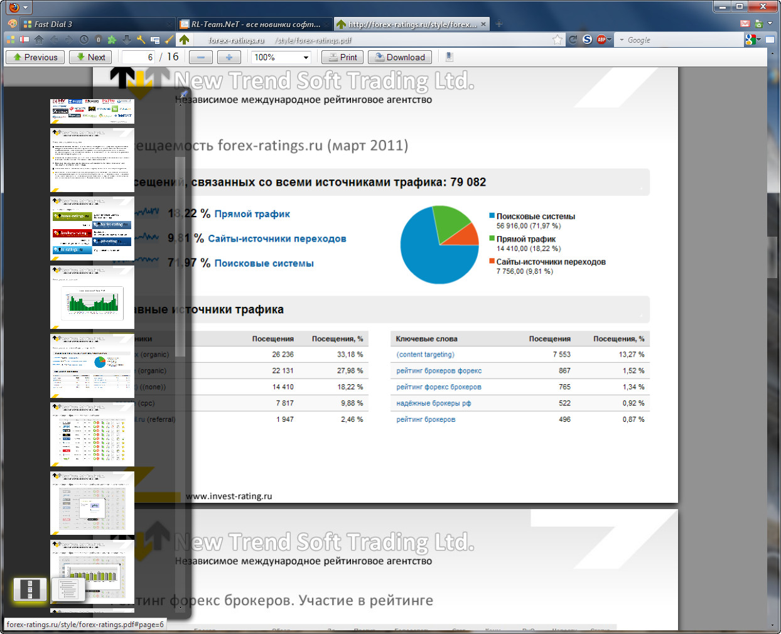Open the text-only page thumbnail

tap(92, 160)
